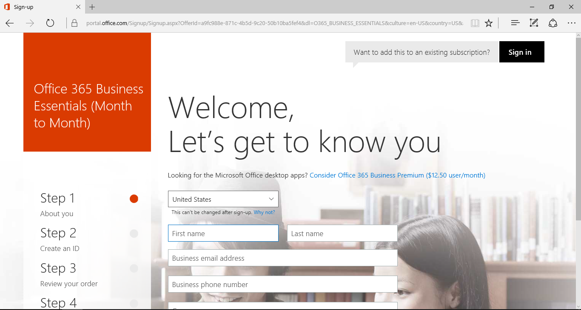Open Consider Office 365 Business Premium link

click(397, 175)
